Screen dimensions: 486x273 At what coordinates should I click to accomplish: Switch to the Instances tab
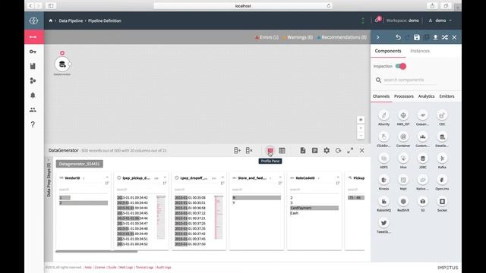tap(420, 51)
